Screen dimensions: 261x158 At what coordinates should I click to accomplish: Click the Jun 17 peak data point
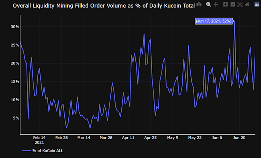pos(234,21)
